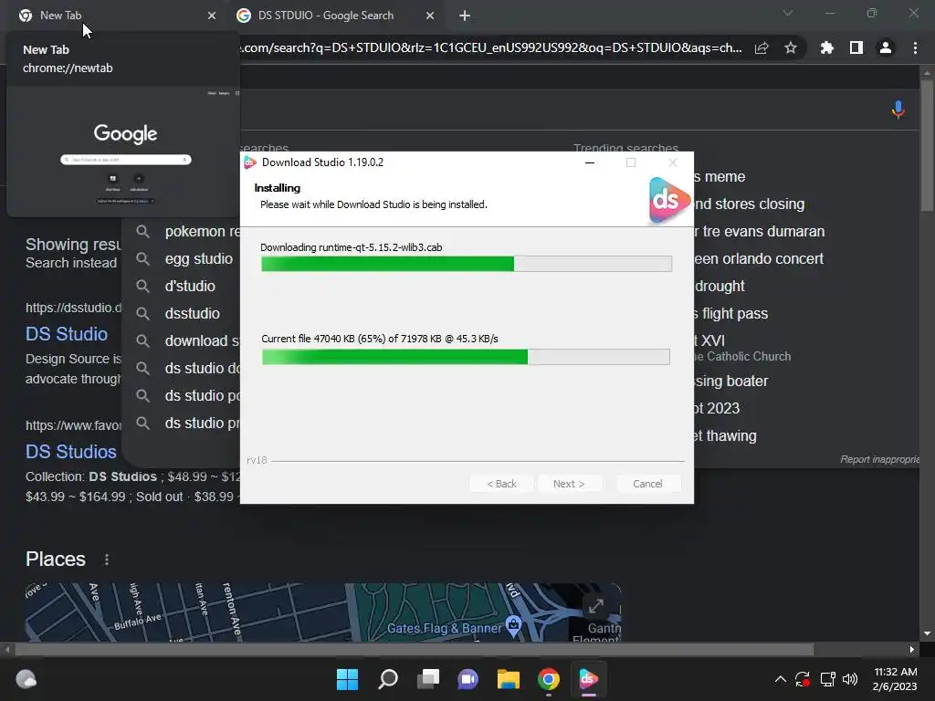Click 'Report inappropriate' predictions link
Viewport: 935px width, 701px height.
pyautogui.click(x=880, y=459)
